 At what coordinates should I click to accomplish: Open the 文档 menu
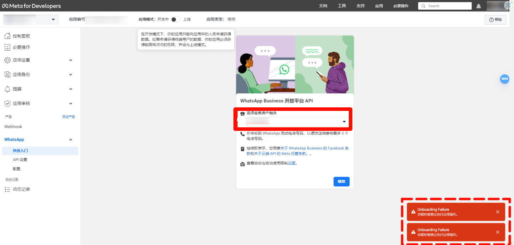(323, 6)
